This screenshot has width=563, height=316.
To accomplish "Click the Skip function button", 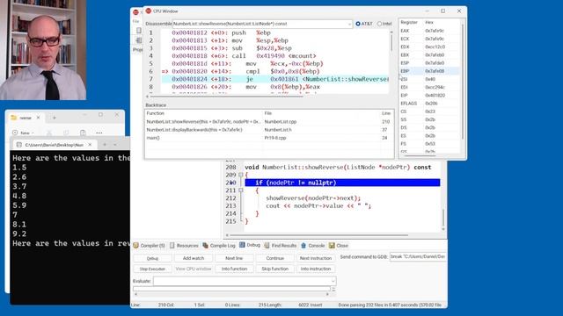I will coord(275,269).
